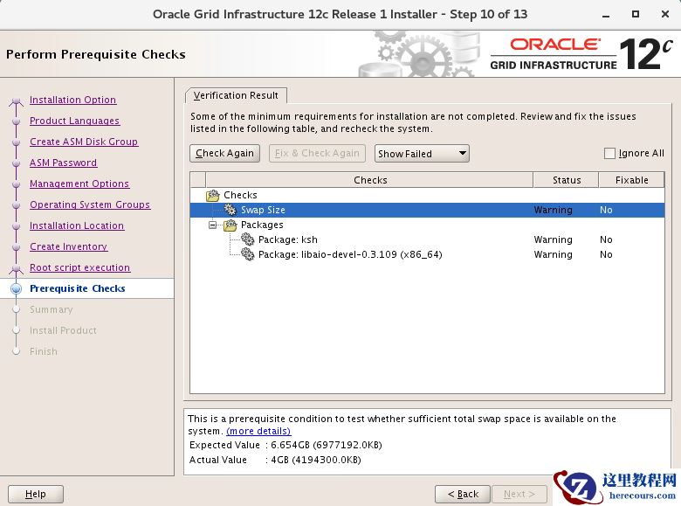Maximize the installer window
The image size is (681, 506).
click(636, 14)
